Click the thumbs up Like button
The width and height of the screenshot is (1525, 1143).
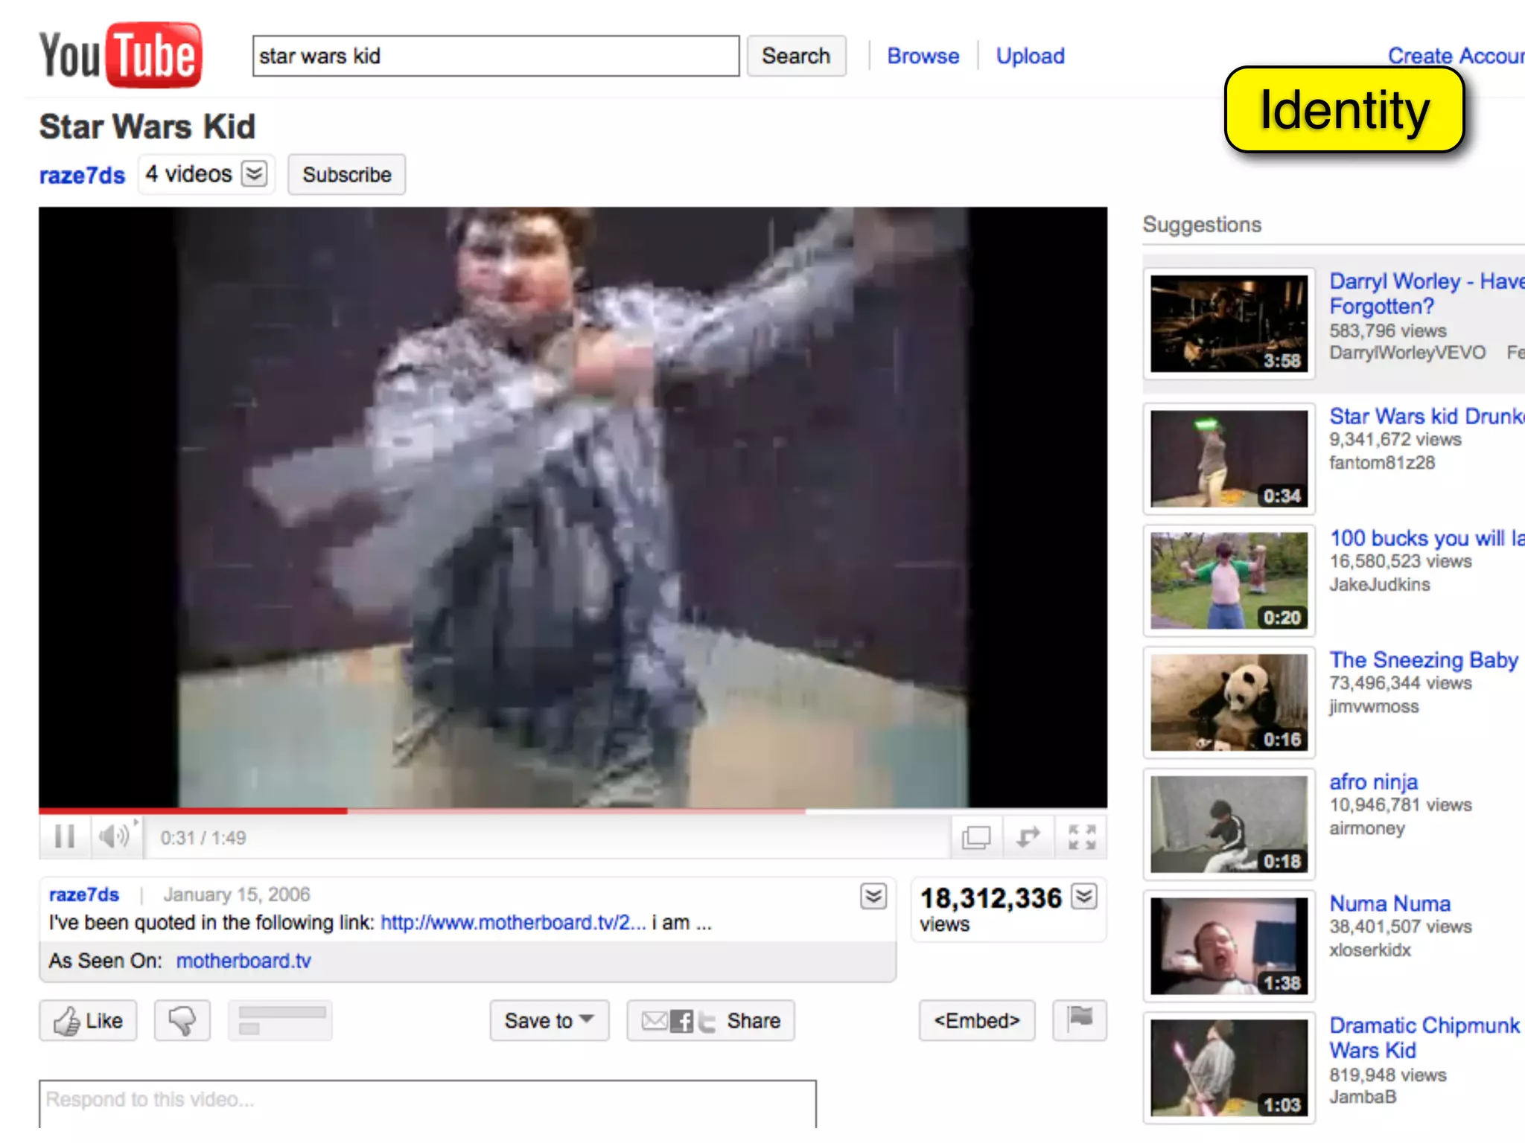tap(89, 1021)
